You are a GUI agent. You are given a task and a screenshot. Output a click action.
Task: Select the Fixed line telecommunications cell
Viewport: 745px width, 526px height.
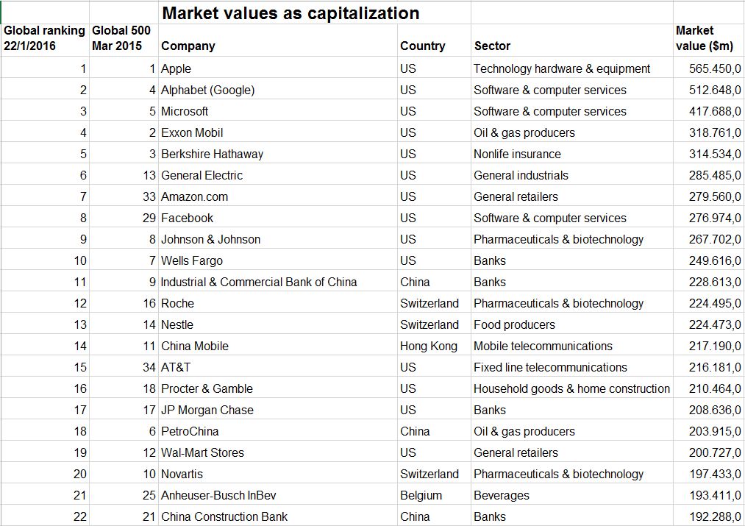[572, 367]
